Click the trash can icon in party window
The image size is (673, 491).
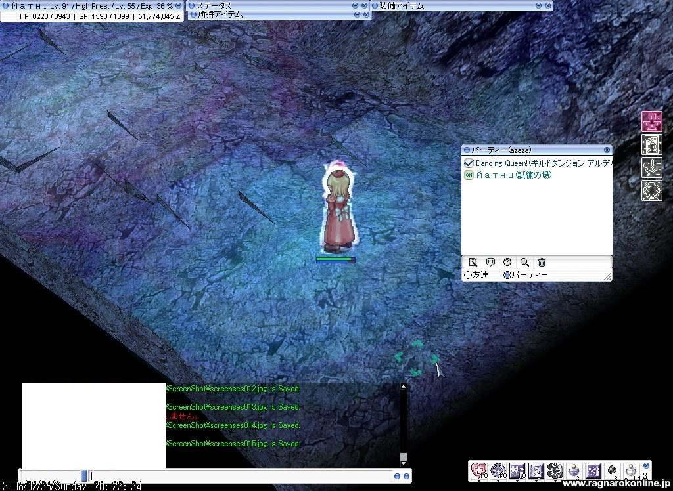(542, 262)
